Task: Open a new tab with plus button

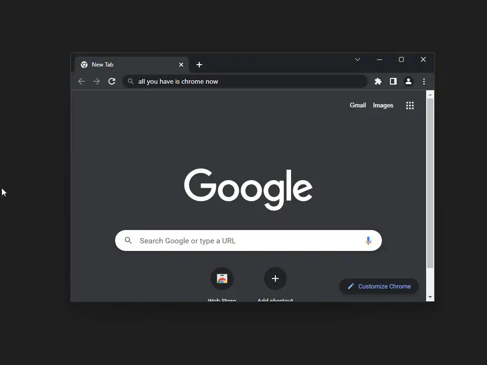Action: pyautogui.click(x=199, y=65)
